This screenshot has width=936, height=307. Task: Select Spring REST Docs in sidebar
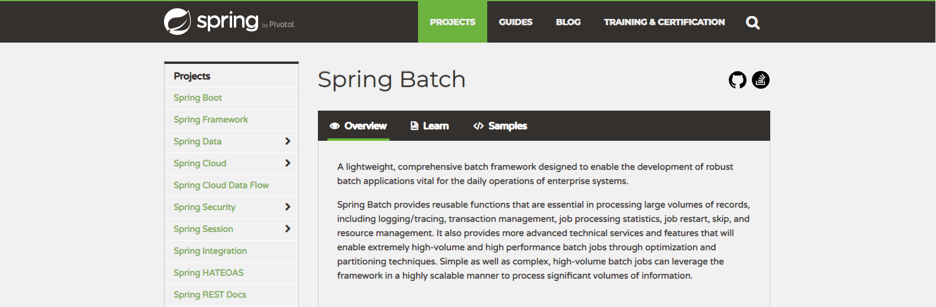point(210,295)
